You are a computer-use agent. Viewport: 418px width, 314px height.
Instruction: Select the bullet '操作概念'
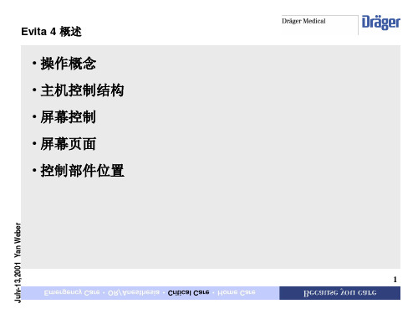tap(69, 64)
